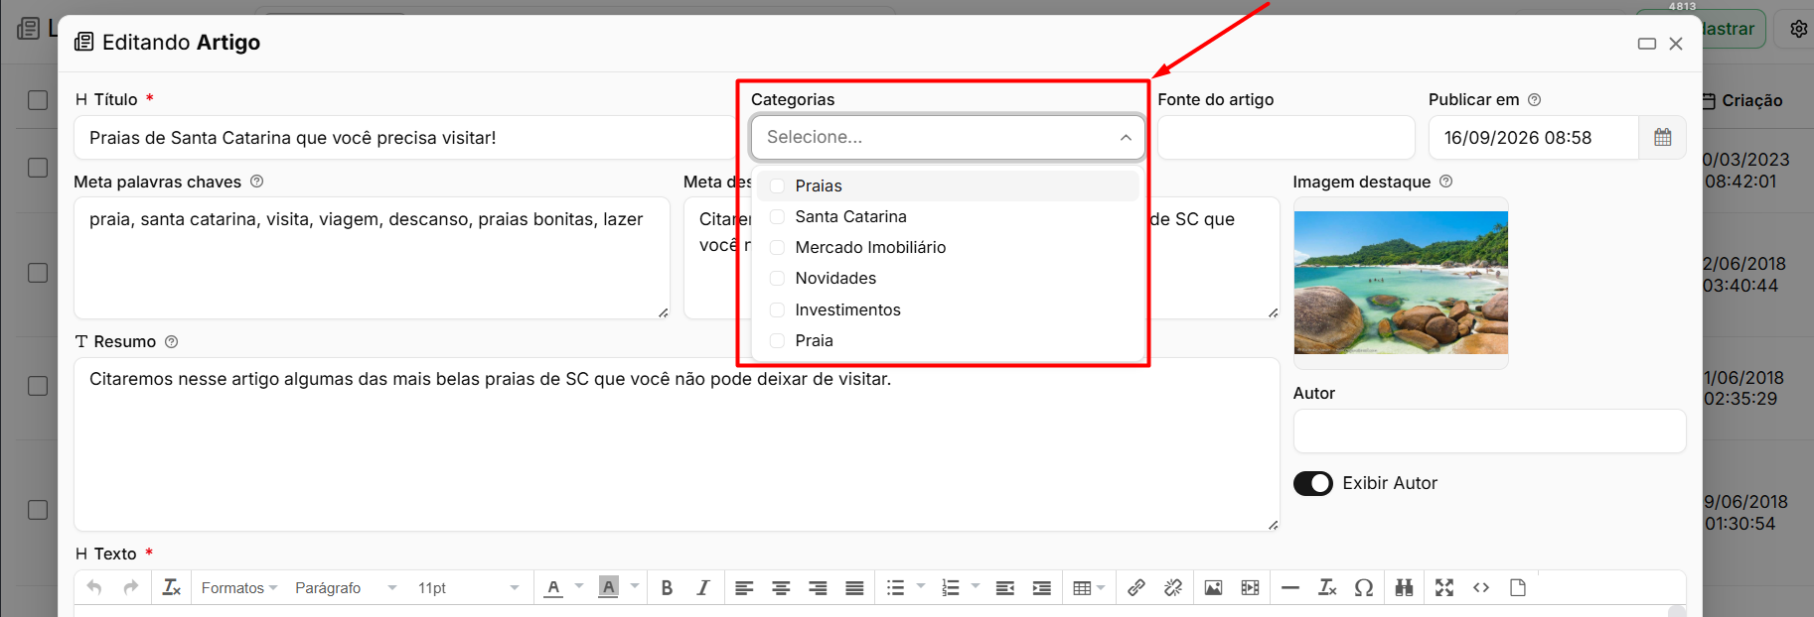Open the table insert dropdown
Viewport: 1814px width, 617px height.
tap(1089, 588)
